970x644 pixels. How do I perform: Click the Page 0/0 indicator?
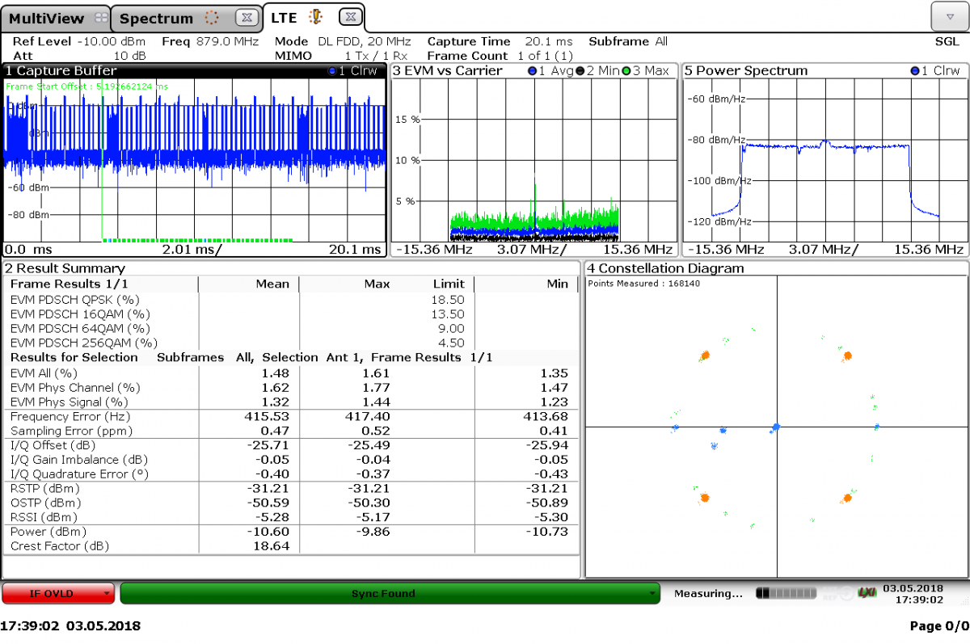938,626
